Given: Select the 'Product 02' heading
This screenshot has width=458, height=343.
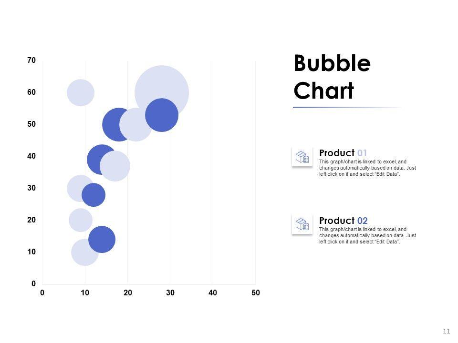Looking at the screenshot, I should [343, 221].
